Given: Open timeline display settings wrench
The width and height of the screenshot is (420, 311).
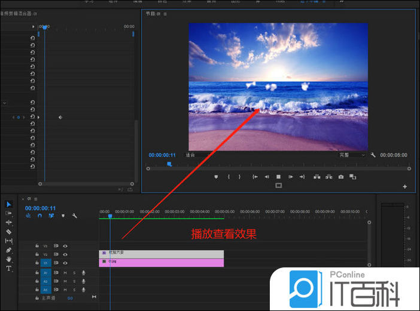Looking at the screenshot, I should (75, 215).
